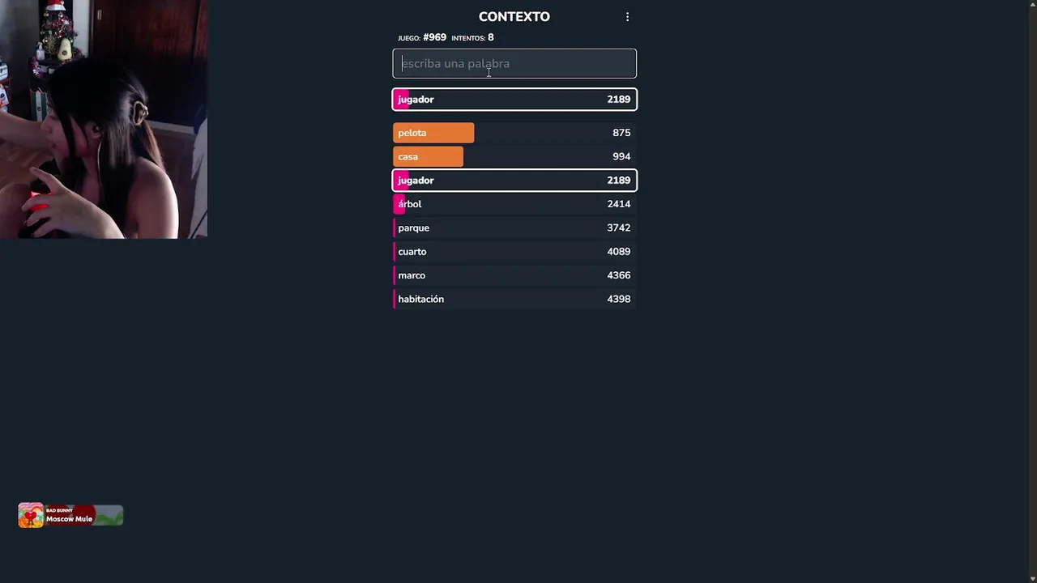Click the orange casa progress bar

point(428,157)
